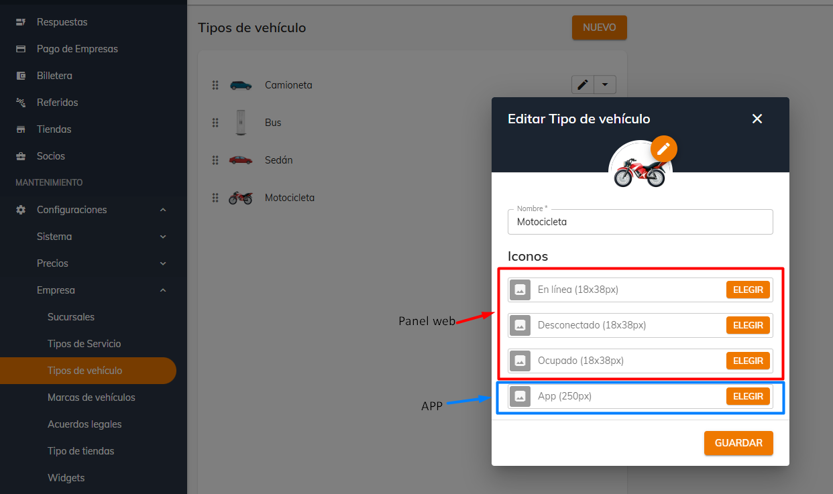
Task: Click the orange pencil icon on the motorcycle avatar
Action: point(663,149)
